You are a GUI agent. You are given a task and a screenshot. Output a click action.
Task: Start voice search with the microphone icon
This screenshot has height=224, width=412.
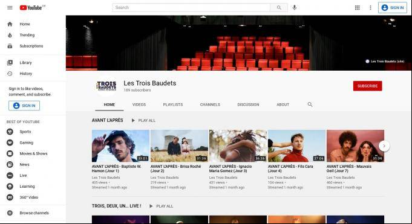tap(295, 8)
